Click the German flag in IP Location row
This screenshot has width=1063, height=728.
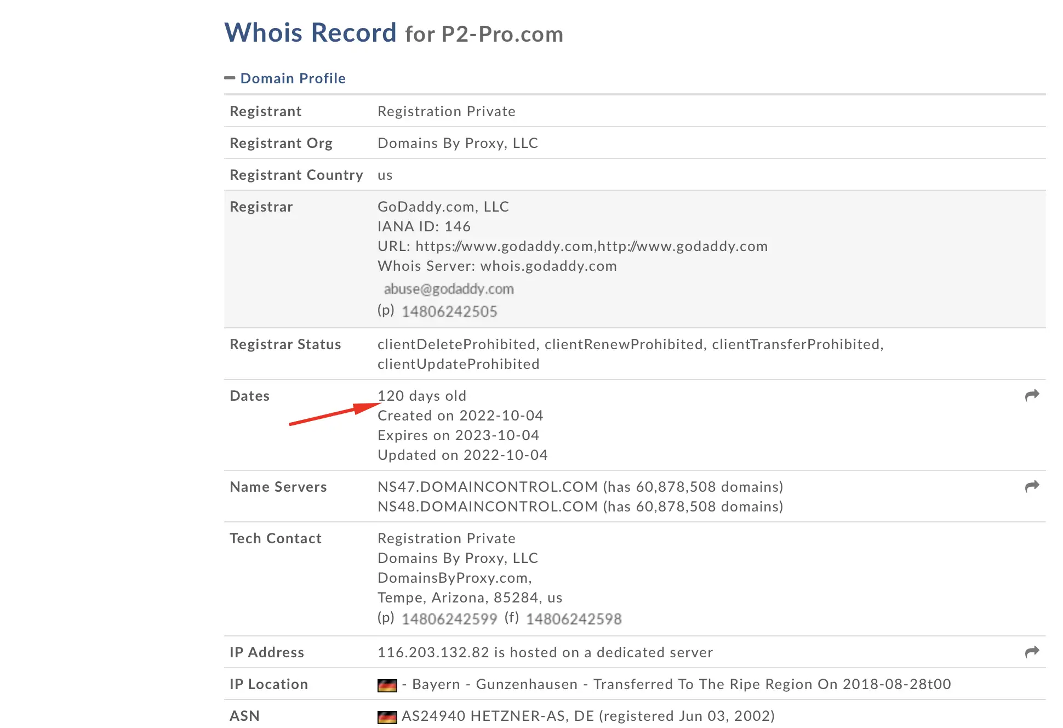tap(387, 685)
